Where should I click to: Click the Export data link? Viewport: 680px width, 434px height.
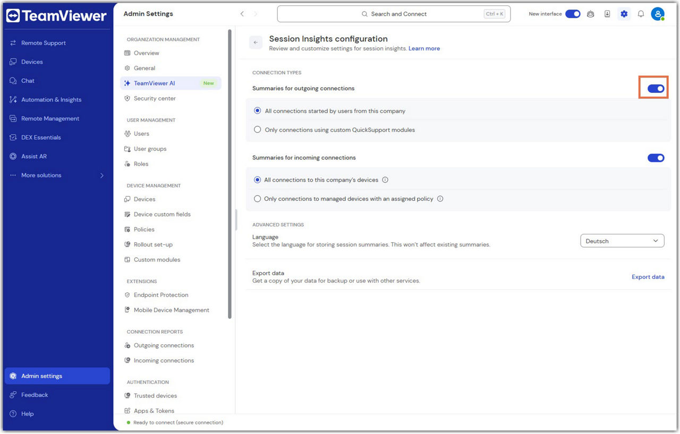(x=648, y=277)
